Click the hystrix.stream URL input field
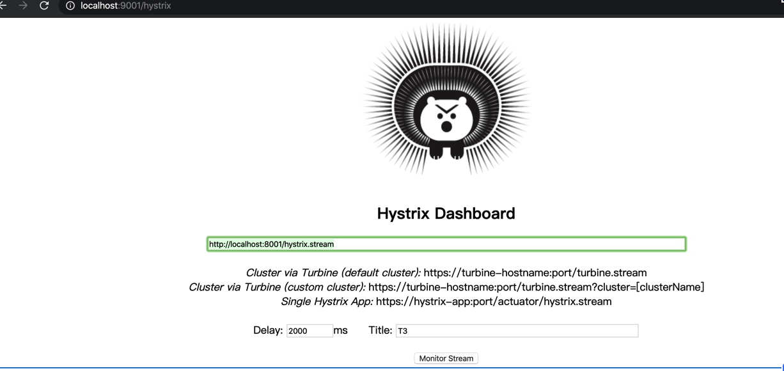This screenshot has width=784, height=371. tap(446, 244)
